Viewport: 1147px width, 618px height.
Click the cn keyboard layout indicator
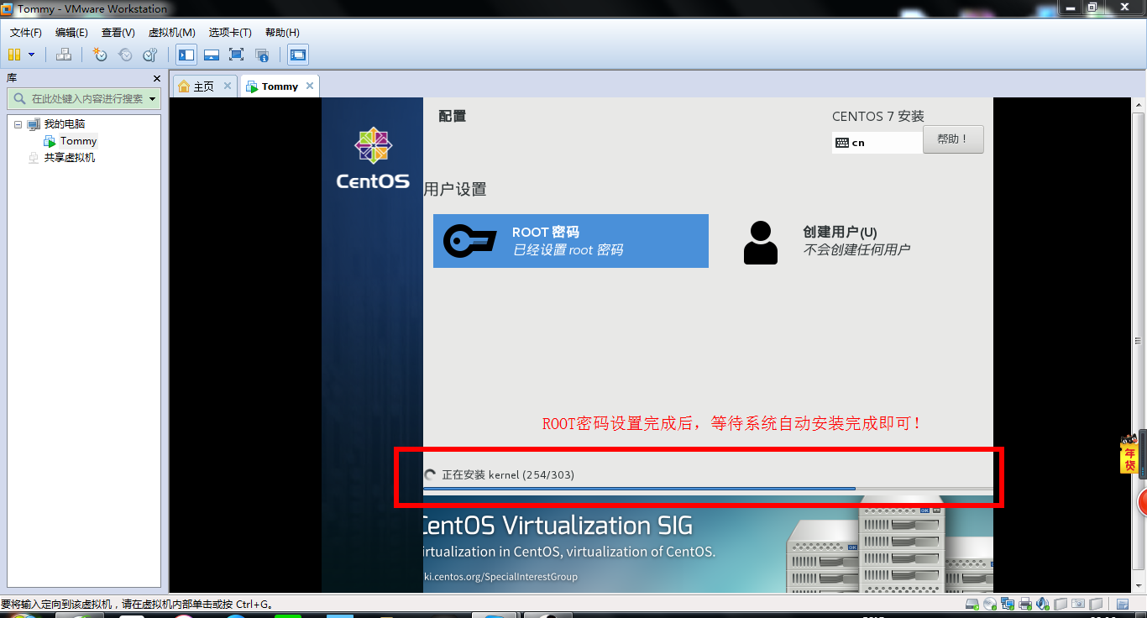877,143
